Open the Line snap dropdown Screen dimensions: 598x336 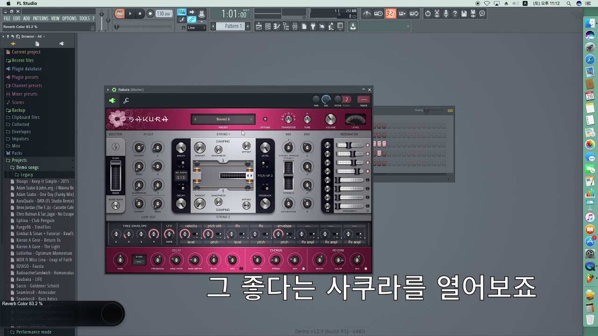tap(196, 28)
